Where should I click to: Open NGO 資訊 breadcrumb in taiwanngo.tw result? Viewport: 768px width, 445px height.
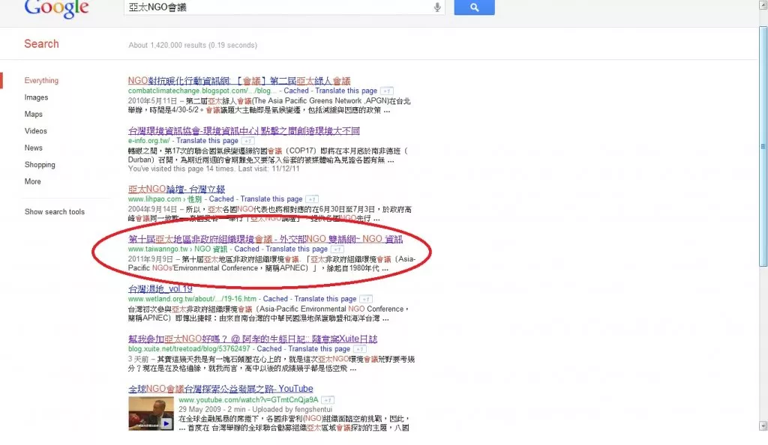[211, 249]
